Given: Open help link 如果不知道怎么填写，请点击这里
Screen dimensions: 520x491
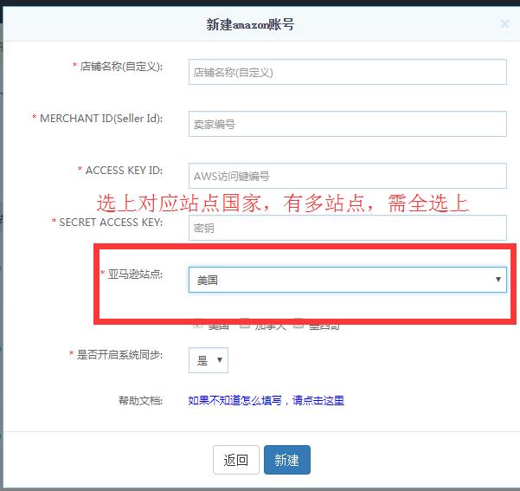Looking at the screenshot, I should [x=266, y=401].
